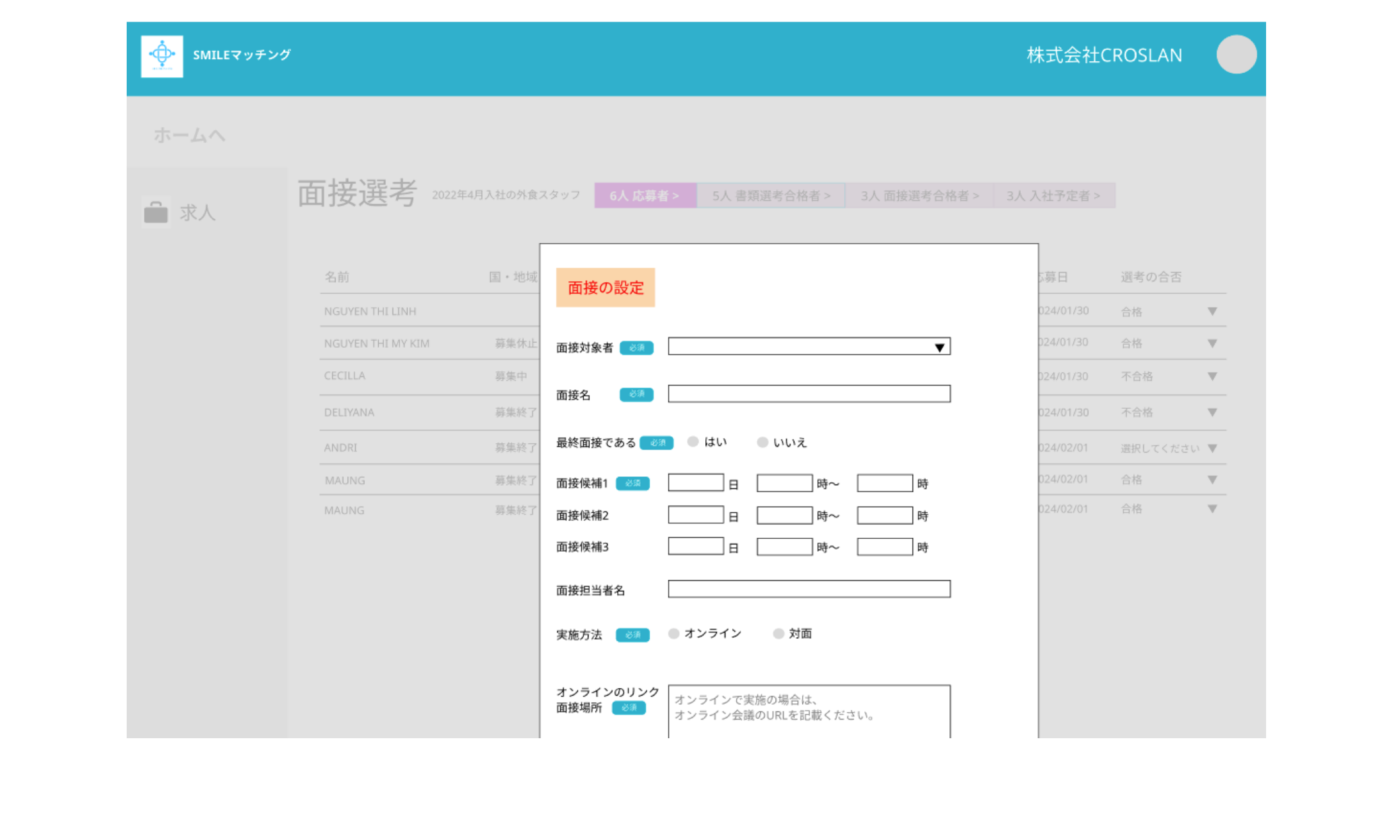The image size is (1378, 815).
Task: Expand 選択してください dropdown in ANDRI row
Action: (1212, 448)
